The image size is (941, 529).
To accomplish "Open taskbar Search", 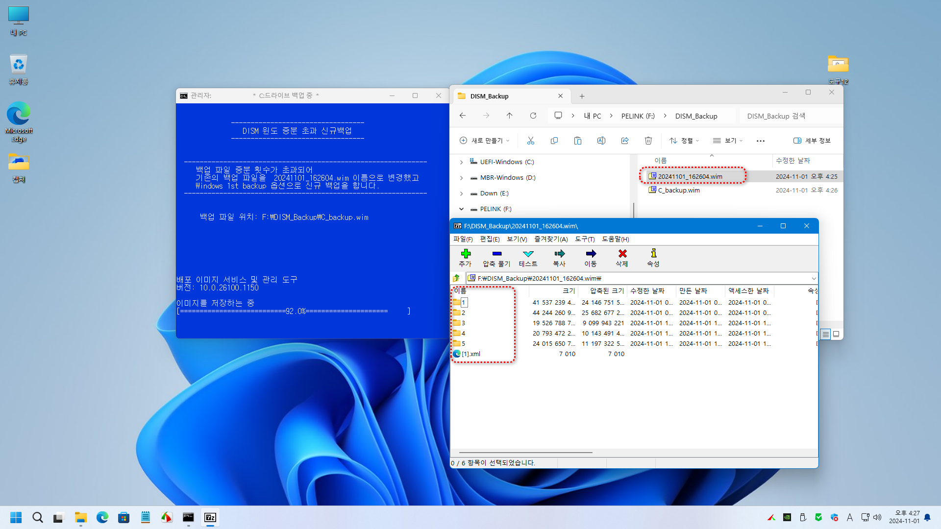I will pos(37,517).
